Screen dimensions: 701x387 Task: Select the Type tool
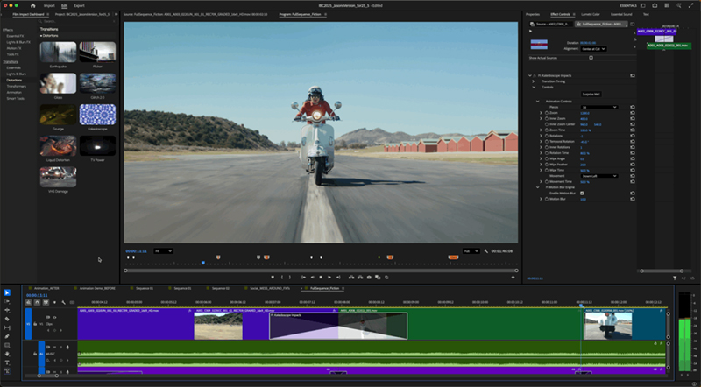[7, 362]
